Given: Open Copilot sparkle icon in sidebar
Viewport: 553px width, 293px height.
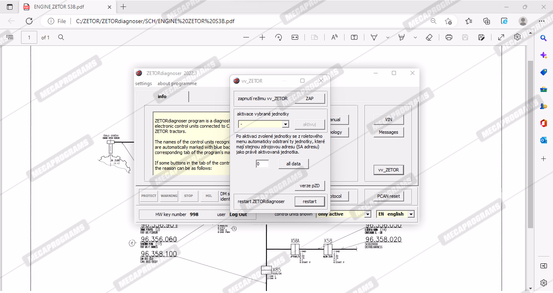Looking at the screenshot, I should click(544, 55).
